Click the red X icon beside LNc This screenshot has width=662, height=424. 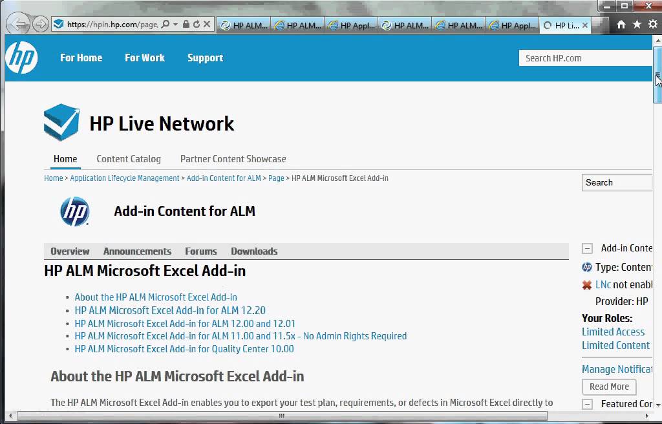[587, 285]
